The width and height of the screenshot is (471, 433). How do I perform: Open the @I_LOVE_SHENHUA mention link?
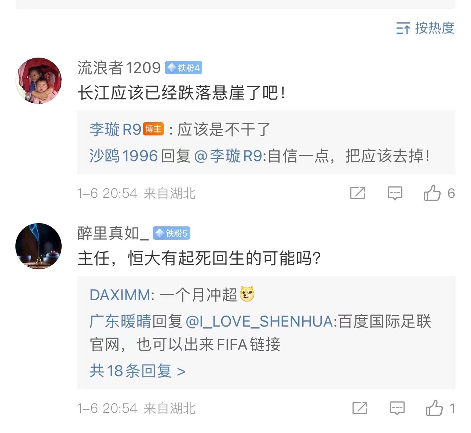coord(259,321)
